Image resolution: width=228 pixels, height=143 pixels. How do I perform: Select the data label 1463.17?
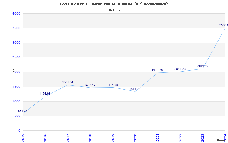[90, 85]
